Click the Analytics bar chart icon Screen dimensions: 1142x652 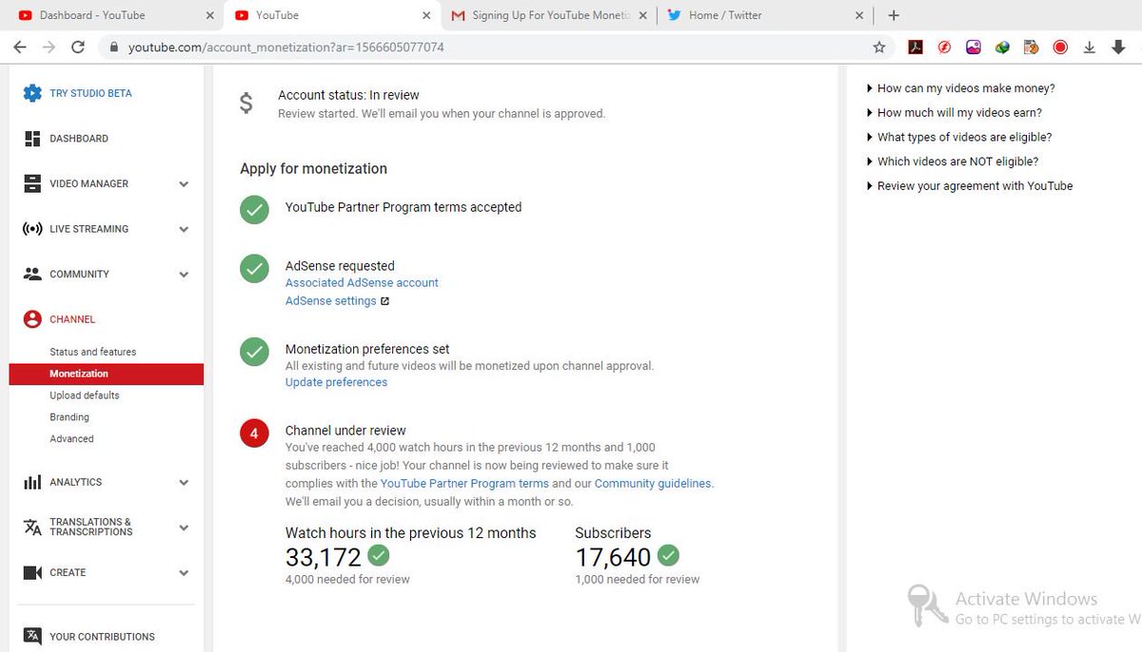pos(32,482)
